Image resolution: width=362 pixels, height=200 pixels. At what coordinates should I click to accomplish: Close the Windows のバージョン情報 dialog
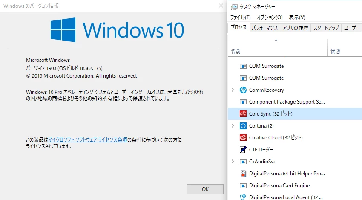pos(221,6)
